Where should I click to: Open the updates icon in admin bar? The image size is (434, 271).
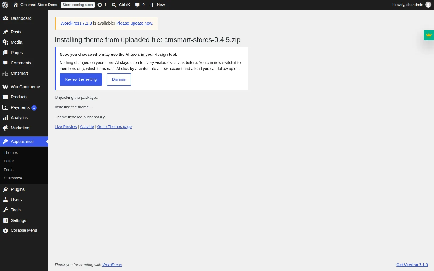(x=100, y=5)
